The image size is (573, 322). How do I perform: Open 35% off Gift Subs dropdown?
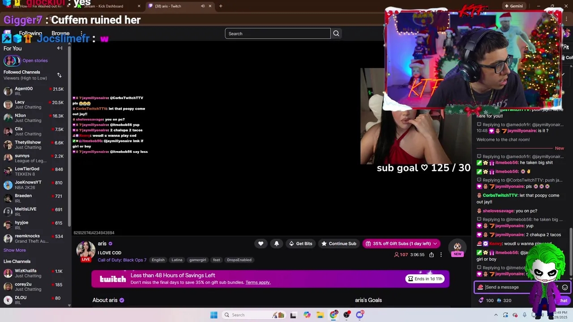[x=401, y=244]
